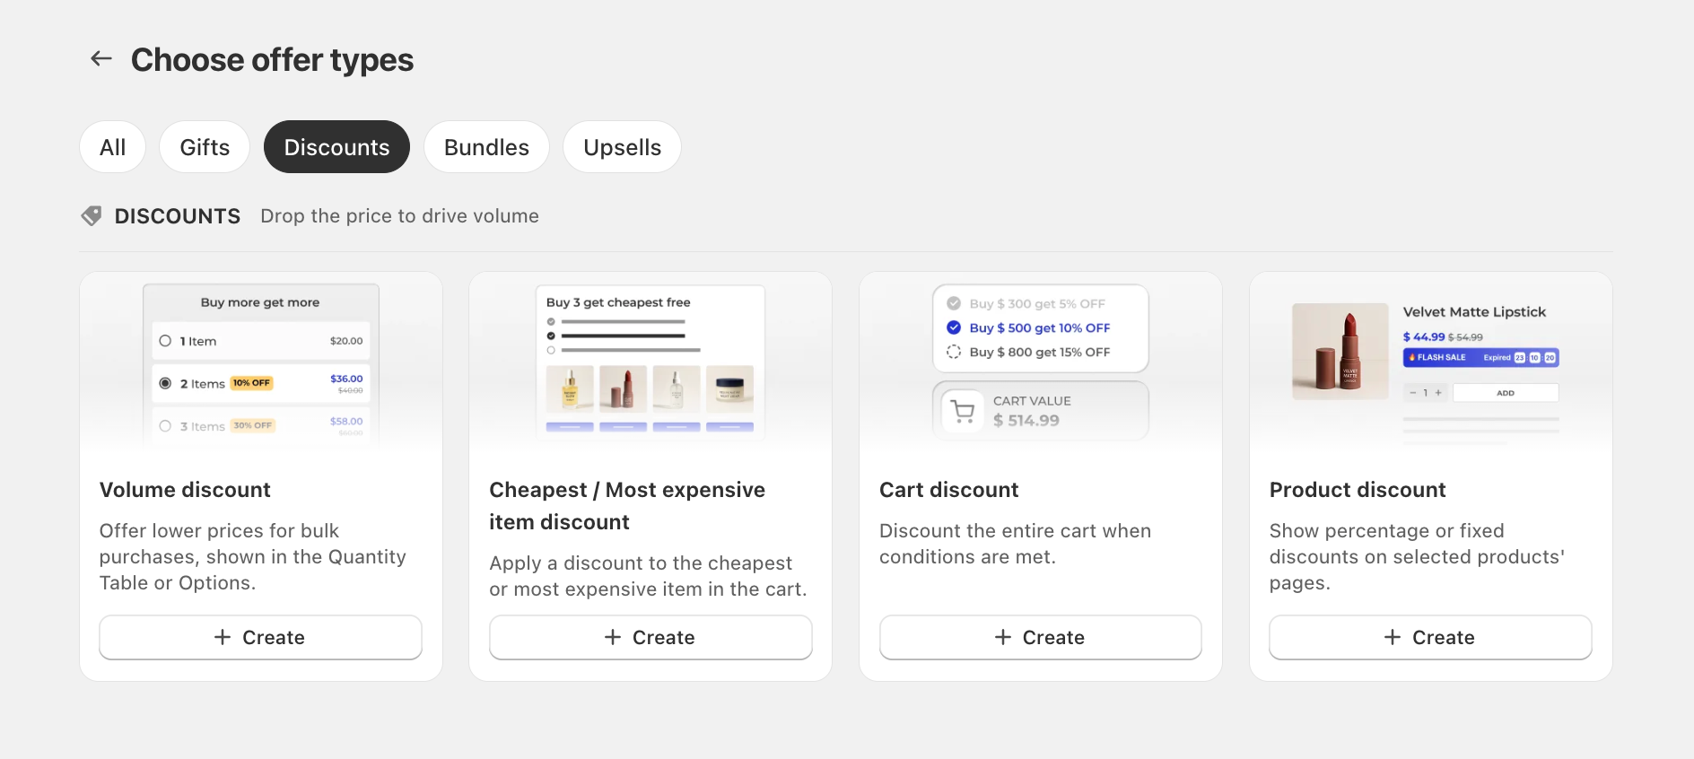Viewport: 1694px width, 759px height.
Task: Select the 2 Items 10% OFF radio
Action: [165, 383]
